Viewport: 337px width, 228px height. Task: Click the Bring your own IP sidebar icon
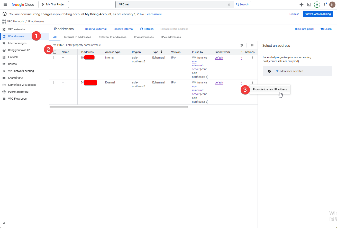point(4,50)
